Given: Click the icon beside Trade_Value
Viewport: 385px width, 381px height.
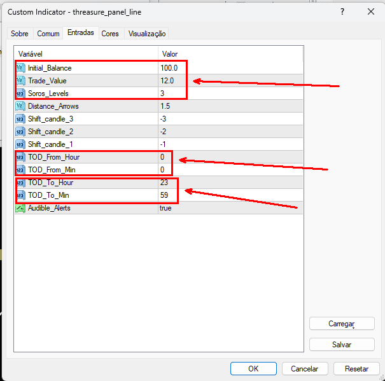Looking at the screenshot, I should [21, 81].
